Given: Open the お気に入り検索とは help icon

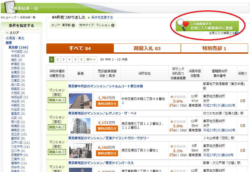Looking at the screenshot, I should 237,33.
